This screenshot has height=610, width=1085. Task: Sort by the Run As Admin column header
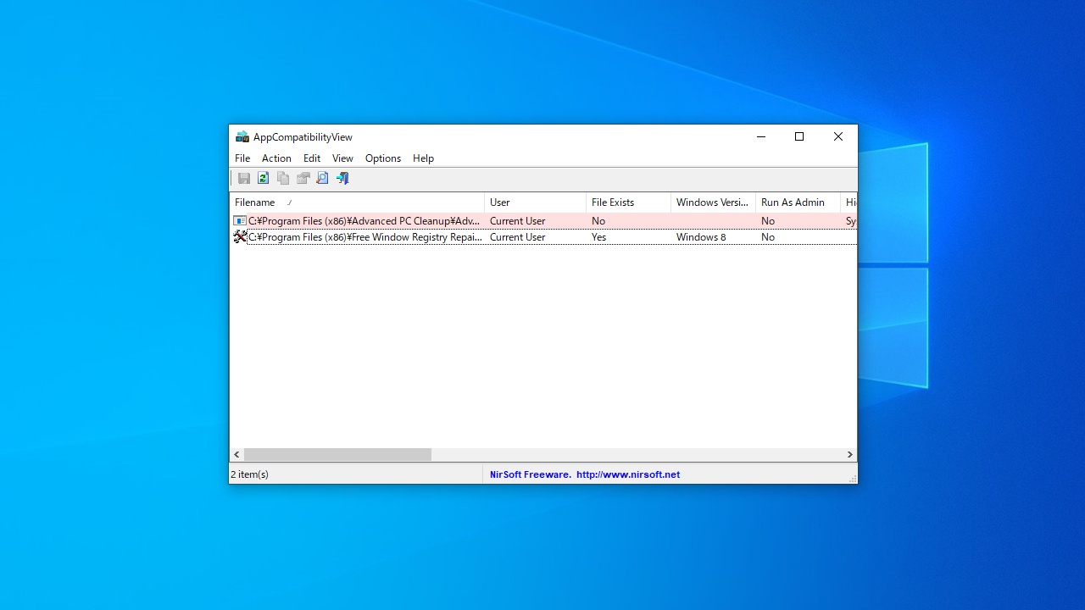pos(798,202)
